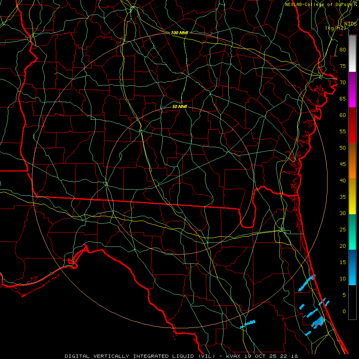359x359 pixels.
Task: Click the 30 value on the color scale
Action: click(x=343, y=213)
